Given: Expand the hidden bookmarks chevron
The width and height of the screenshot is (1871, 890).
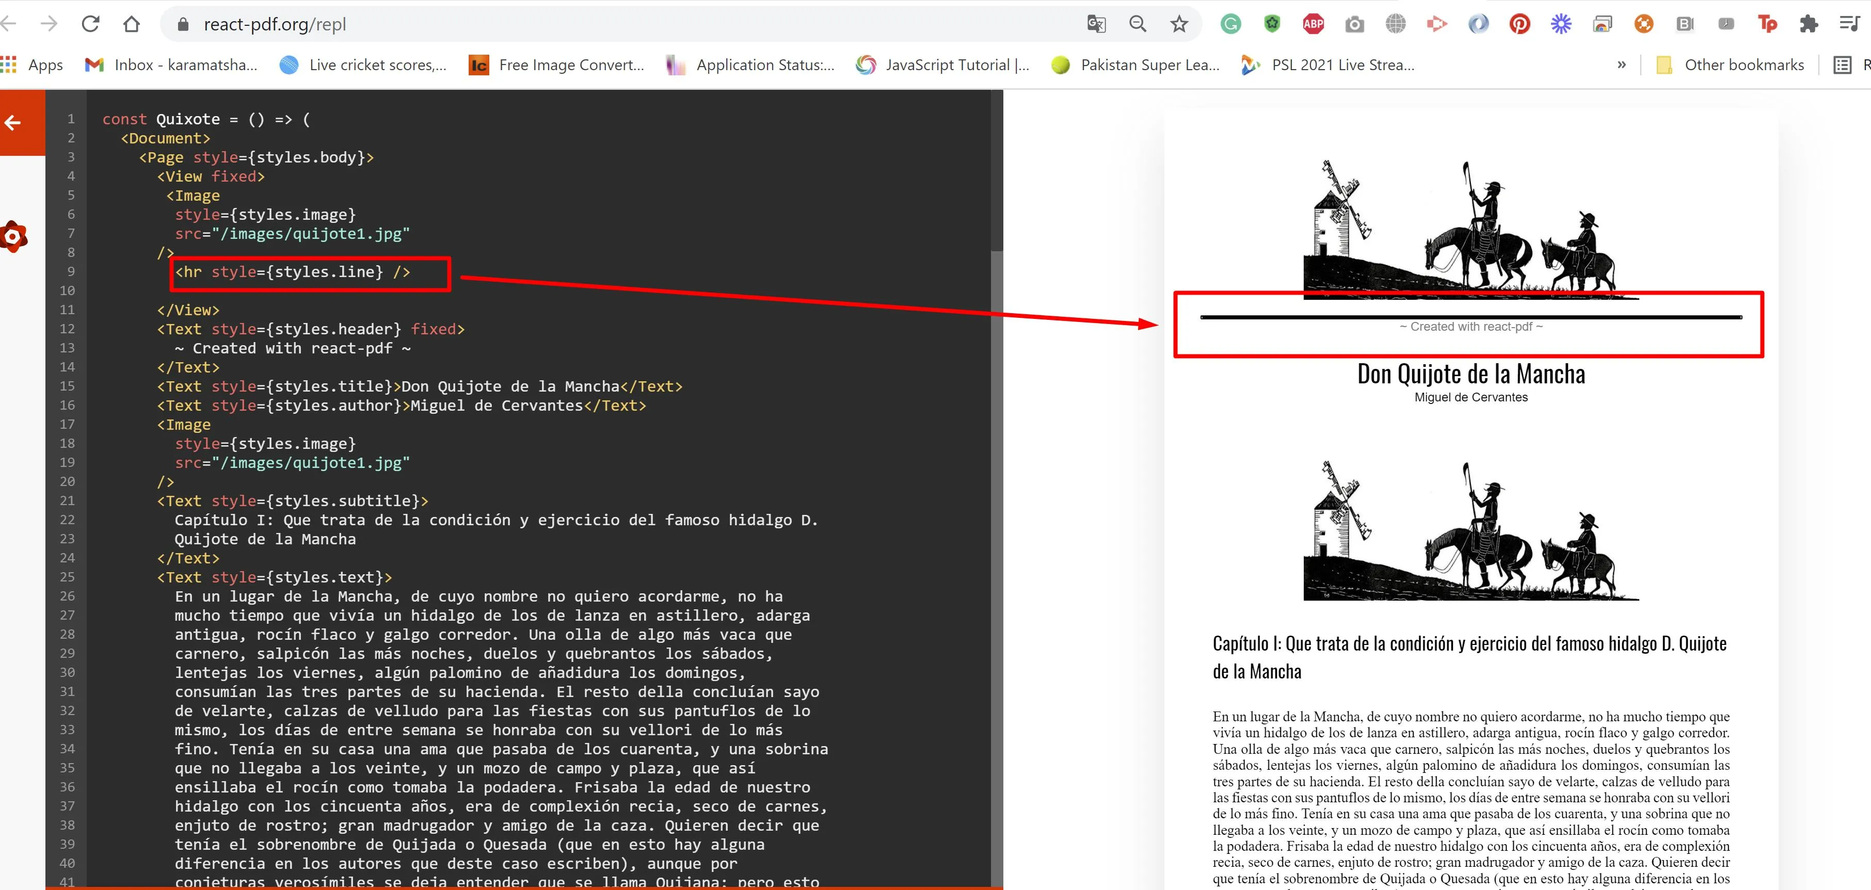Looking at the screenshot, I should pyautogui.click(x=1622, y=64).
